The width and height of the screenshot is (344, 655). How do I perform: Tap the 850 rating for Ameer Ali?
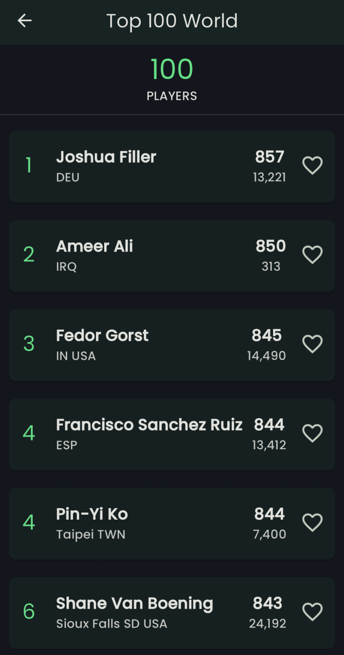[x=271, y=246]
